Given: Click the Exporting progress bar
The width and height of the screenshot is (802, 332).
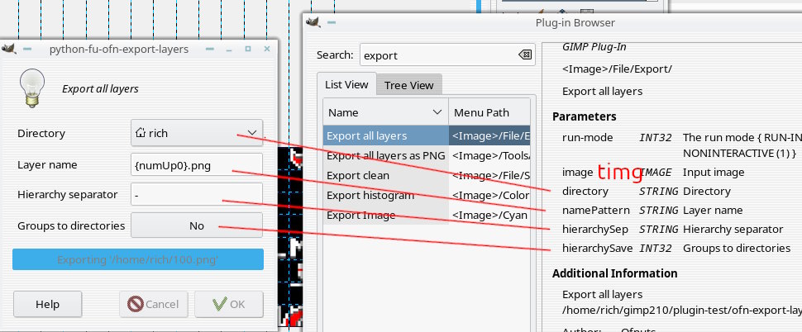Looking at the screenshot, I should (x=138, y=259).
